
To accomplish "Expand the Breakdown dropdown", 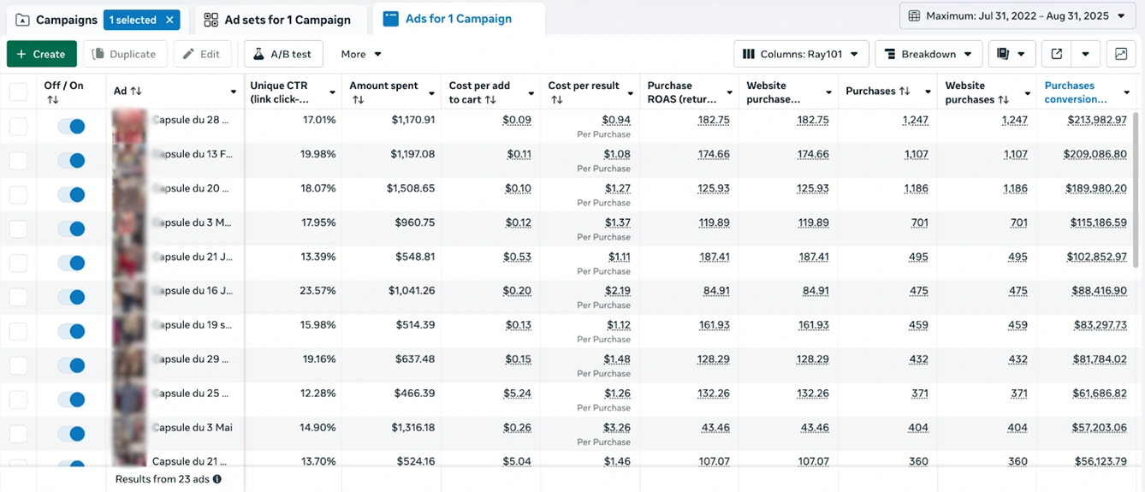I will click(928, 54).
